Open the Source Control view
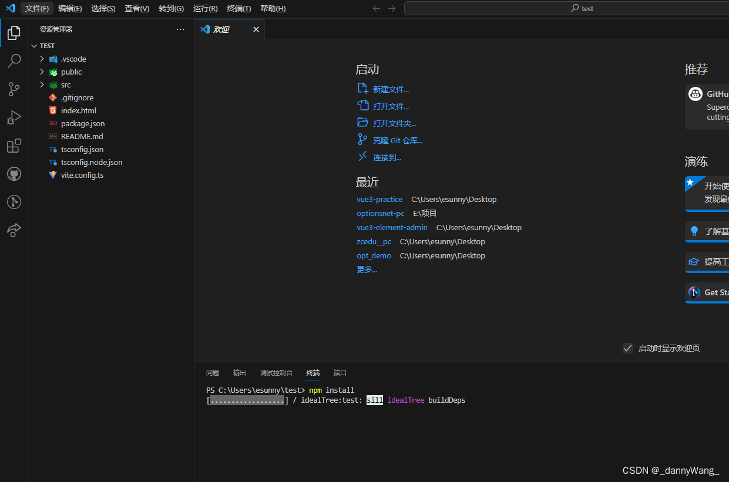The height and width of the screenshot is (482, 729). tap(14, 89)
